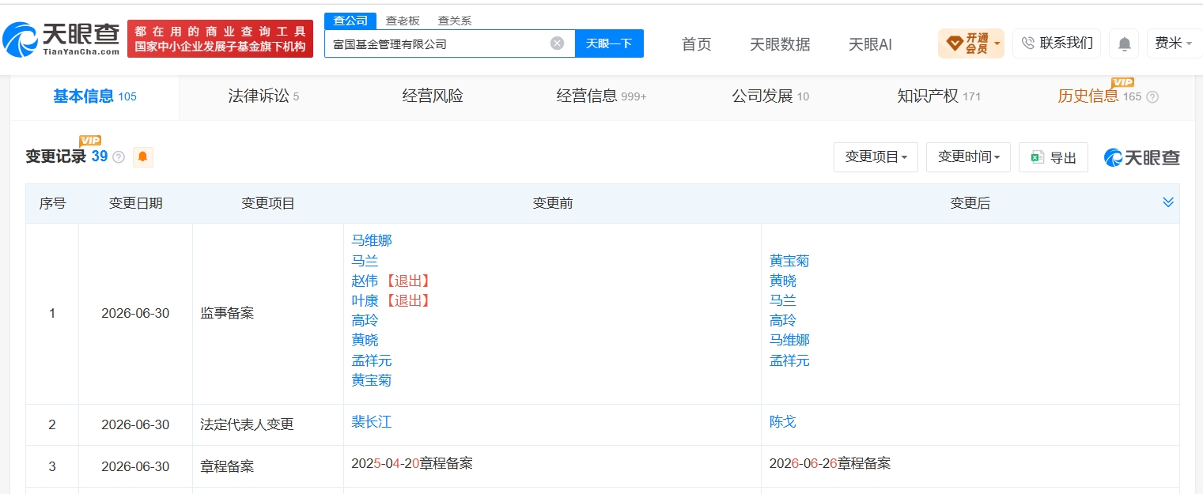
Task: Open 黄宝菊 in the 变更前 column
Action: [x=372, y=380]
